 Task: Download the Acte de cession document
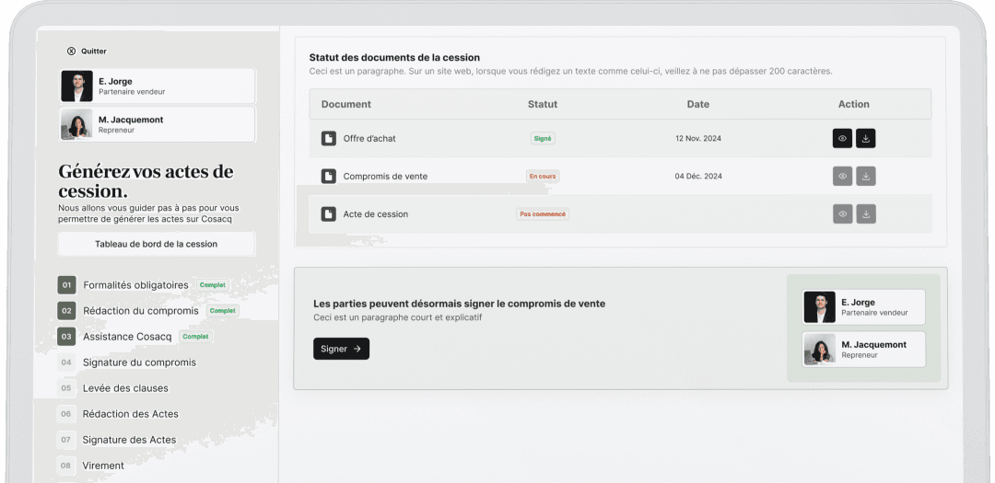[x=865, y=214]
